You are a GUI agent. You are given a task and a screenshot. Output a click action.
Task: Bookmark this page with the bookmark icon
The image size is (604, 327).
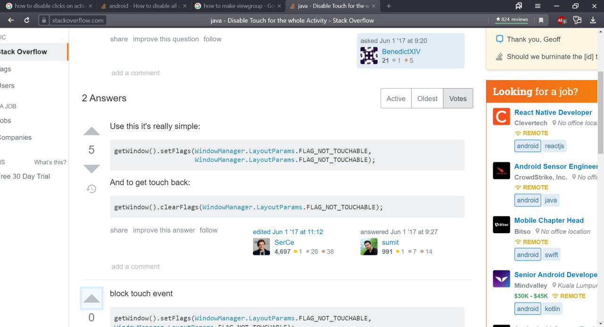(x=541, y=20)
